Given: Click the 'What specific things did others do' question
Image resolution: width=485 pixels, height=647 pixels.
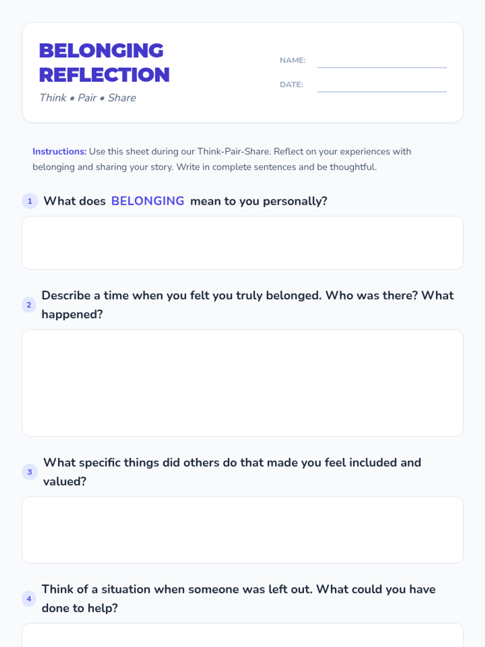Looking at the screenshot, I should tap(232, 472).
